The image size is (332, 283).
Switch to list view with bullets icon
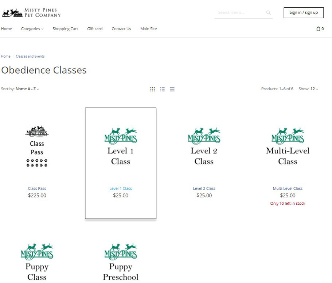pyautogui.click(x=163, y=89)
